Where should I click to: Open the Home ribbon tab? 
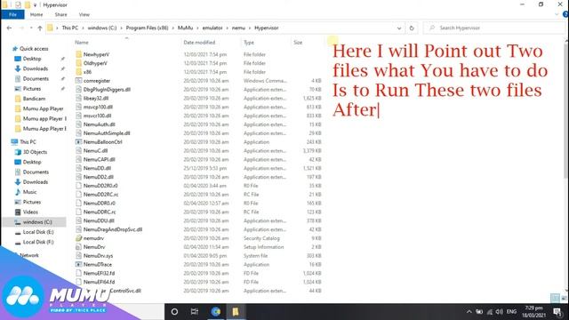tap(36, 14)
